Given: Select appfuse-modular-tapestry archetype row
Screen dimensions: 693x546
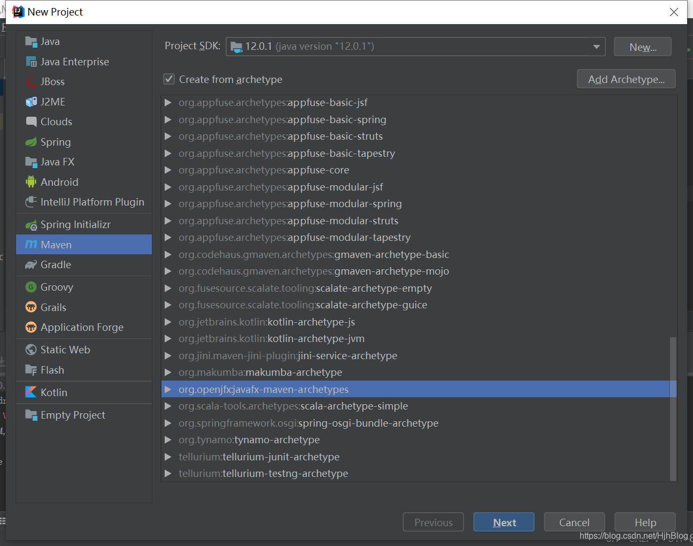Looking at the screenshot, I should [x=419, y=237].
